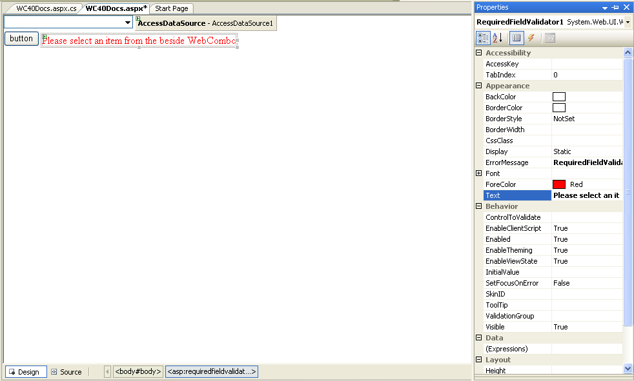The height and width of the screenshot is (381, 634).
Task: Open Properties window position menu arrow
Action: coord(605,7)
